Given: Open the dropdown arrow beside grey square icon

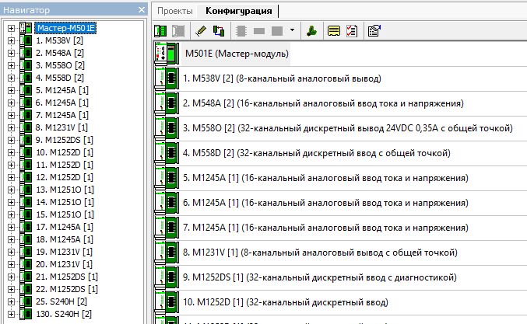Looking at the screenshot, I should click(x=292, y=30).
